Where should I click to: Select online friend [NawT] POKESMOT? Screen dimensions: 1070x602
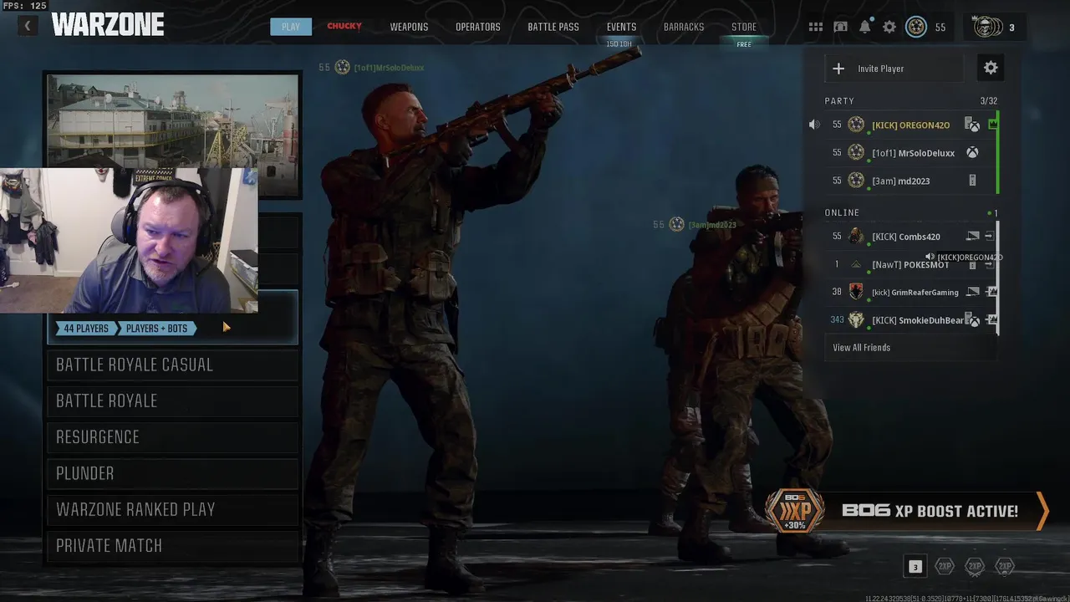[909, 264]
